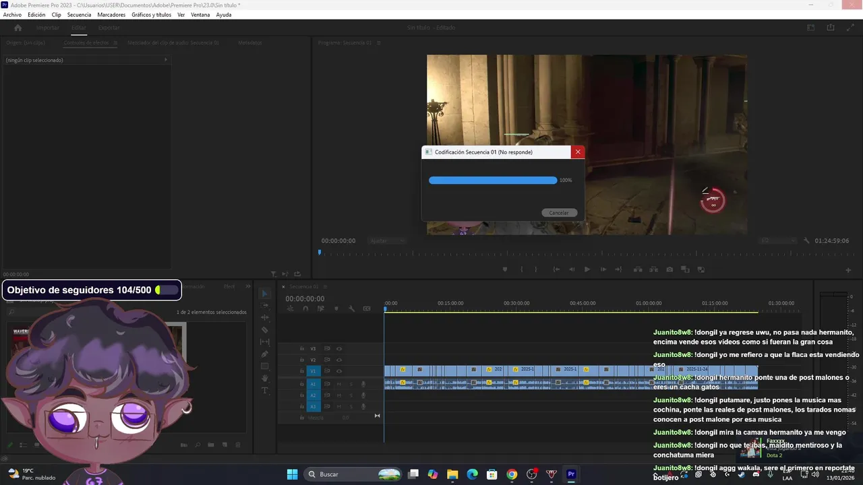863x485 pixels.
Task: Select the Track Select Forward tool
Action: click(x=264, y=306)
